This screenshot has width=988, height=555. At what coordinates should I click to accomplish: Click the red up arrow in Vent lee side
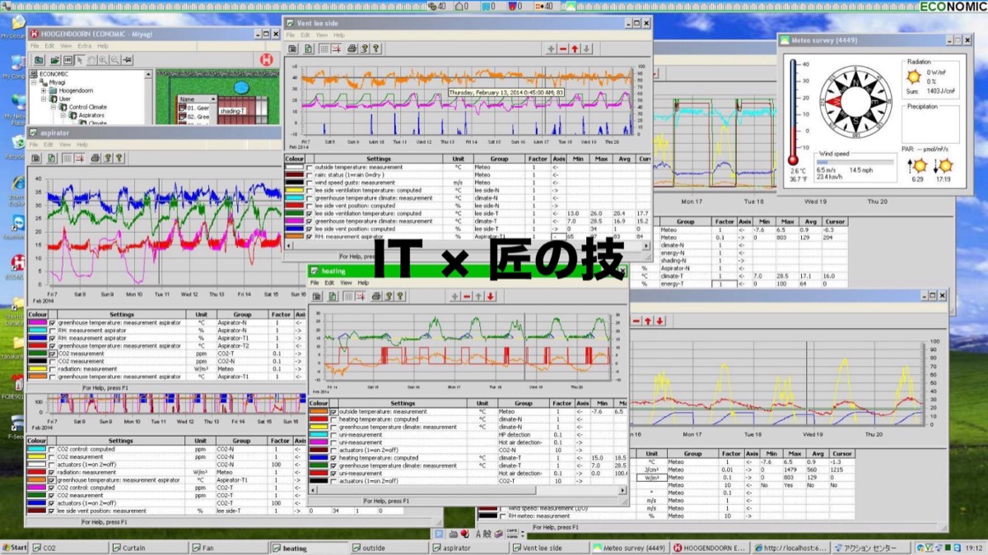(x=575, y=49)
